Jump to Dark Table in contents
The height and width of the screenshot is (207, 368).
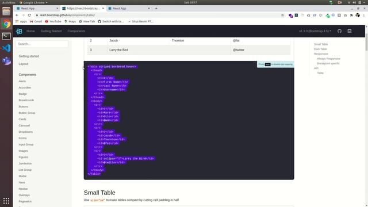coord(320,49)
